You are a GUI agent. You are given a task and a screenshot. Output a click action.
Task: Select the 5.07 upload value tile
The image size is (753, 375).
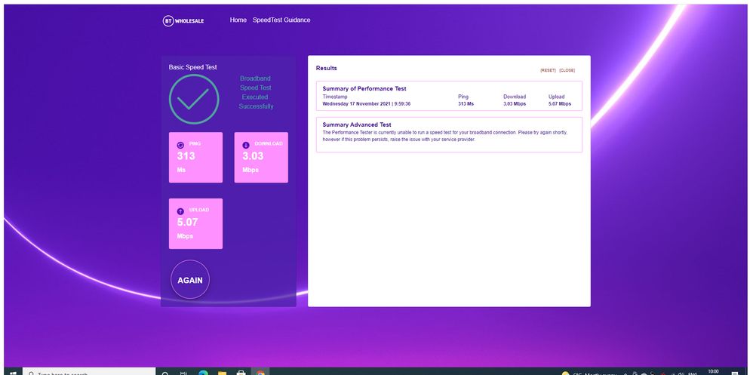(x=196, y=224)
